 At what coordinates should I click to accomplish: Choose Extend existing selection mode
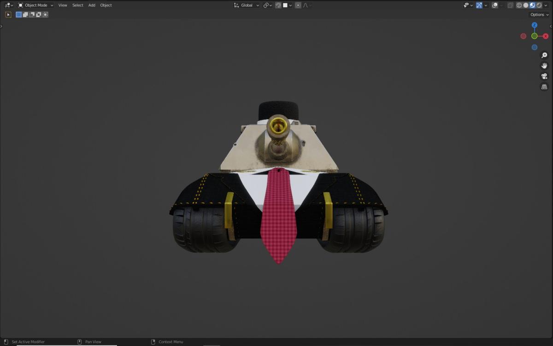point(25,14)
